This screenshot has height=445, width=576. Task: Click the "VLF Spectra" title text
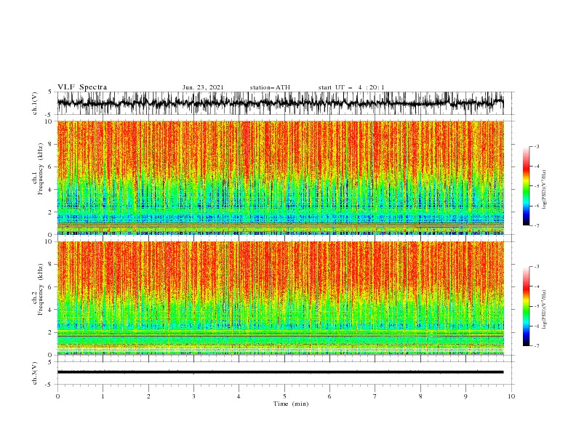click(82, 87)
